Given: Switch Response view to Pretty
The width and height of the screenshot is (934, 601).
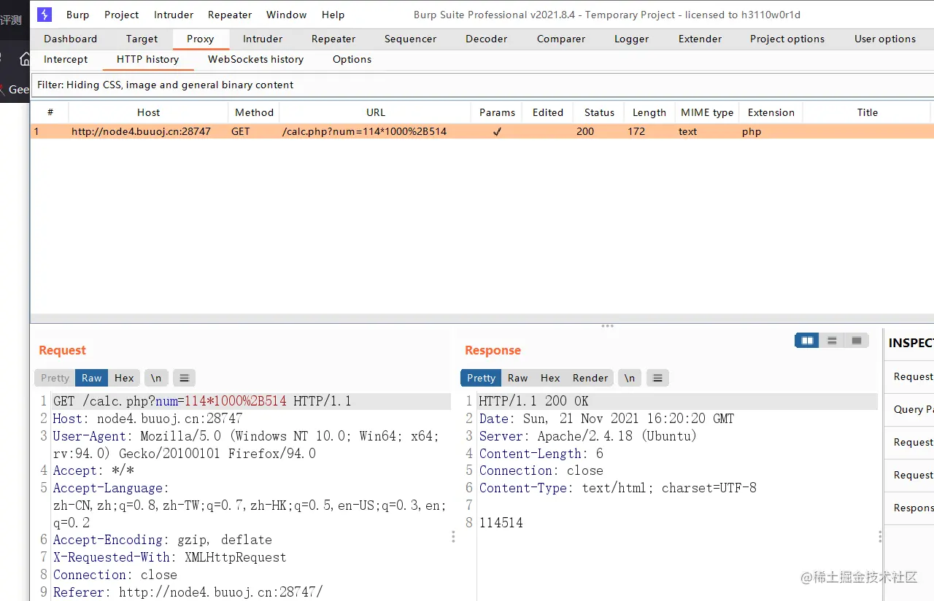Looking at the screenshot, I should tap(481, 378).
